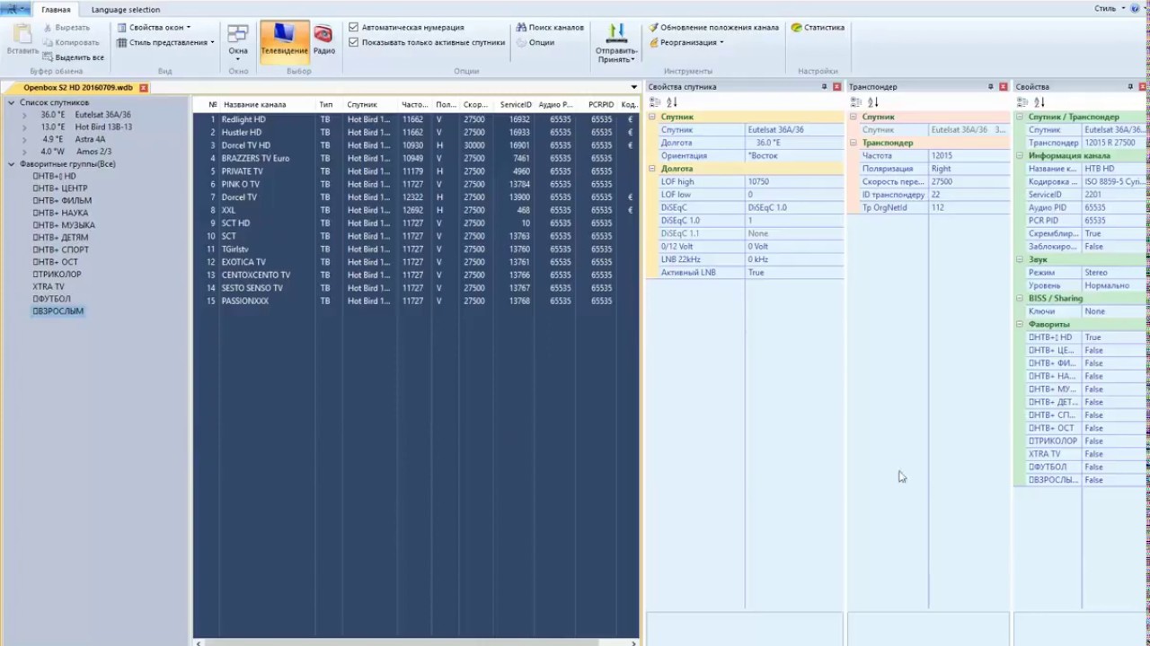Collapse Фаворитные группы(Все) node

[x=12, y=164]
